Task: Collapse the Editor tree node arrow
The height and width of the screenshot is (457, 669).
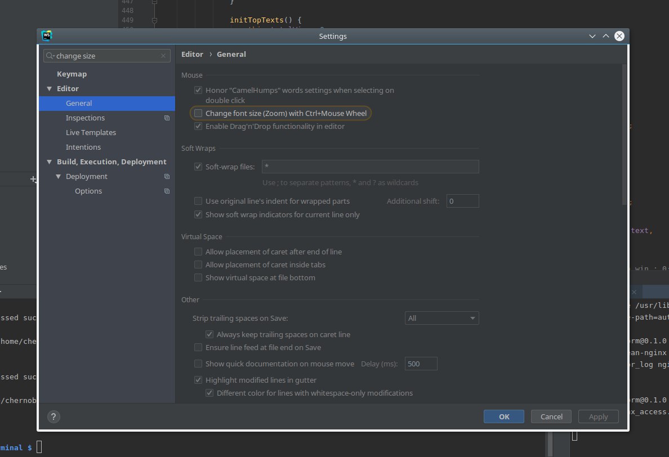Action: point(49,89)
